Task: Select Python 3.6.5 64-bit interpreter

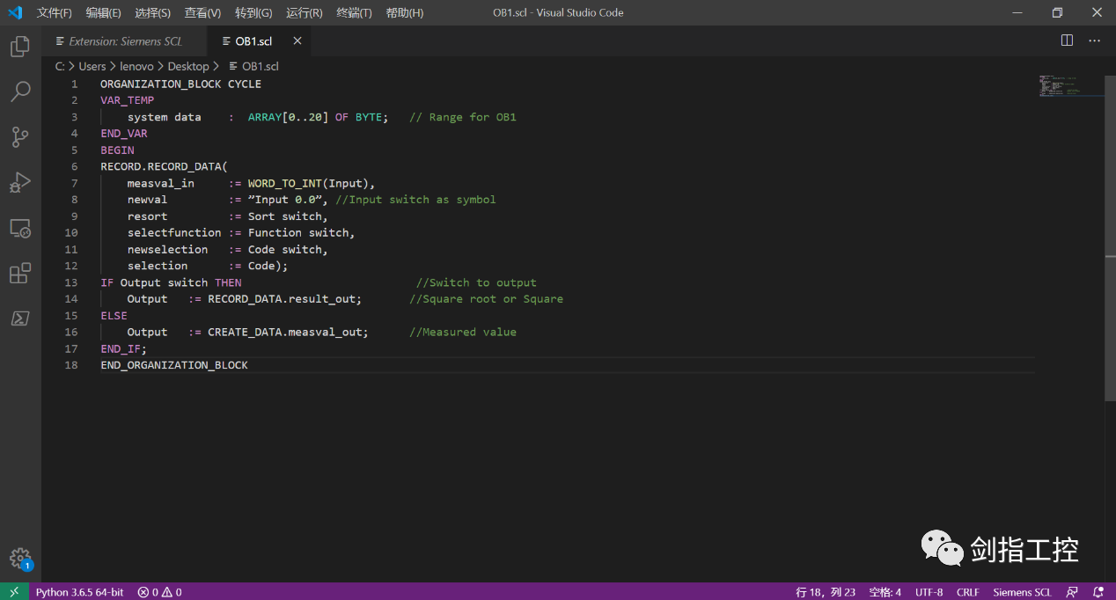Action: pyautogui.click(x=79, y=592)
